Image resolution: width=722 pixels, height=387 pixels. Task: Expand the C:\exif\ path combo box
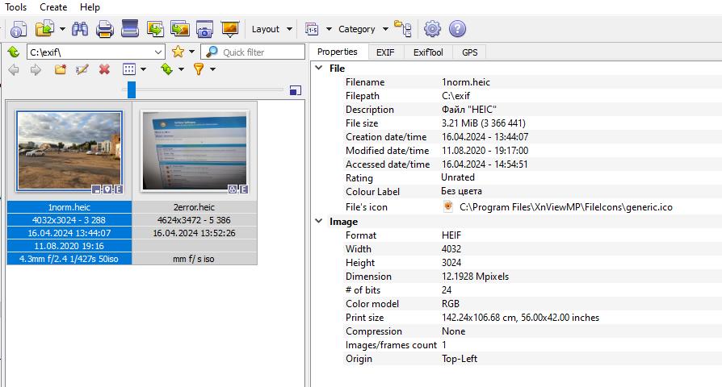click(158, 52)
